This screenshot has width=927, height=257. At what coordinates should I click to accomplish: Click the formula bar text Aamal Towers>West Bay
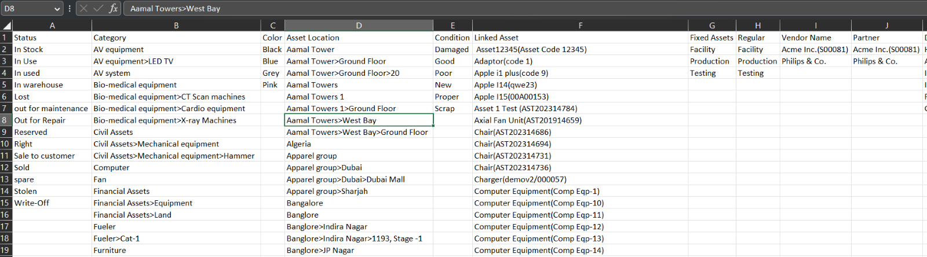click(x=175, y=9)
